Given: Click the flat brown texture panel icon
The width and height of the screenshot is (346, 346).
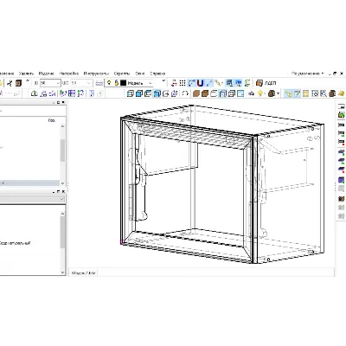Looking at the screenshot, I should pos(196,93).
